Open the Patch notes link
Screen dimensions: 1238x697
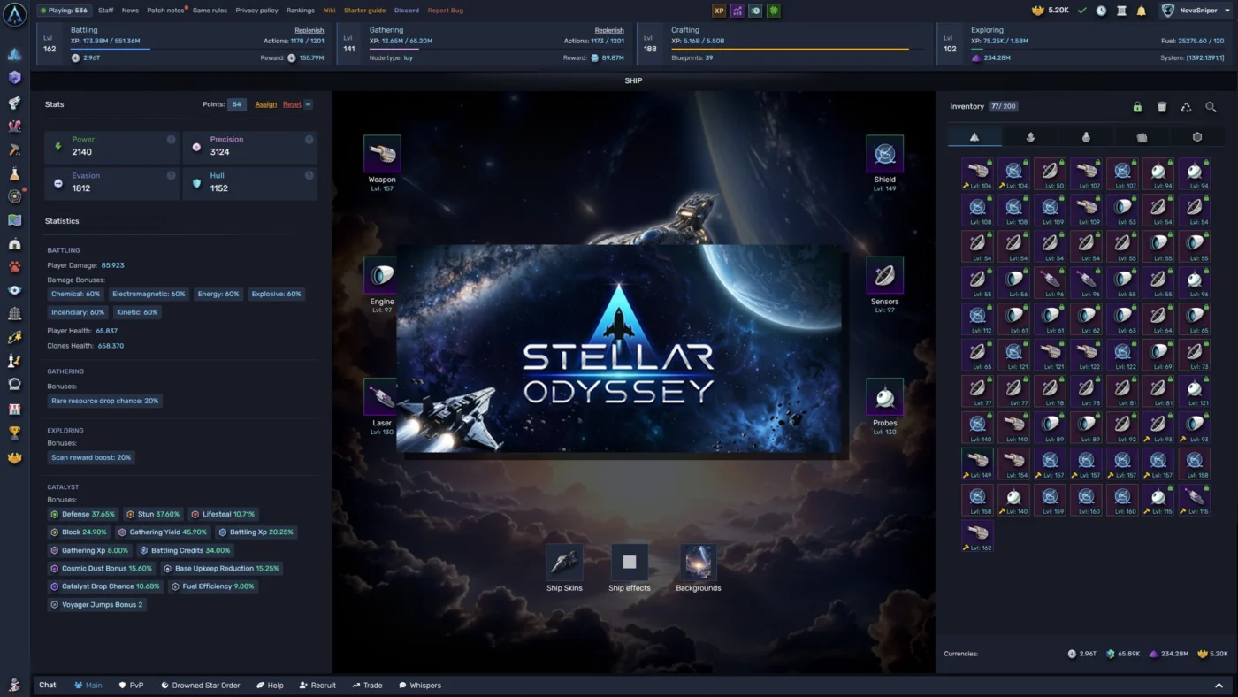(x=165, y=11)
